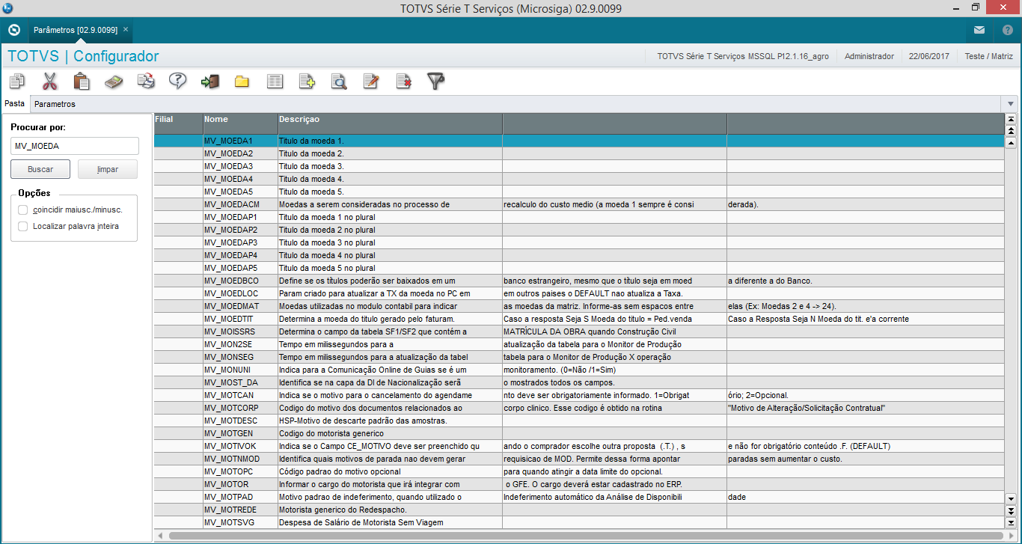Click the printer spool icon
The height and width of the screenshot is (544, 1022).
tap(146, 81)
